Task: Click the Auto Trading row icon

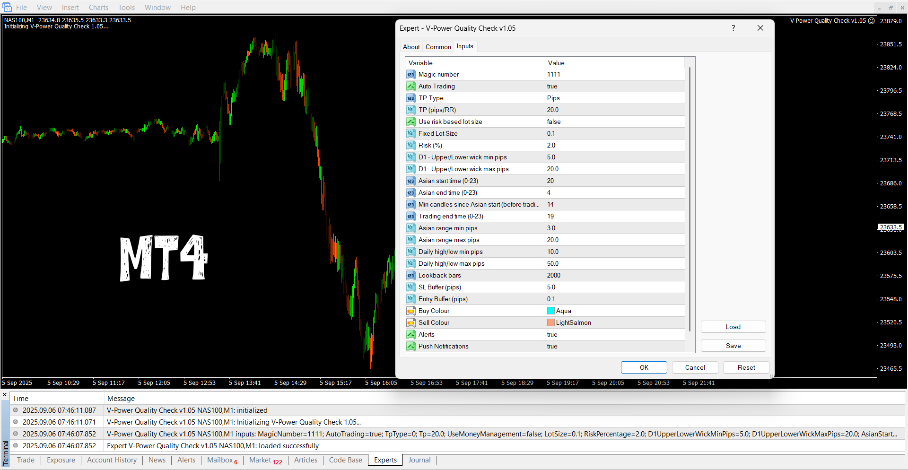Action: coord(411,86)
